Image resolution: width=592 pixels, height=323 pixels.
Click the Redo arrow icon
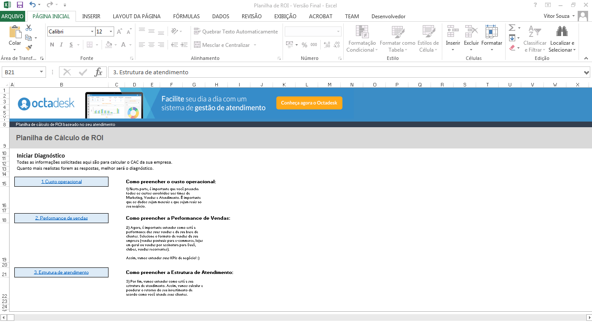(50, 5)
